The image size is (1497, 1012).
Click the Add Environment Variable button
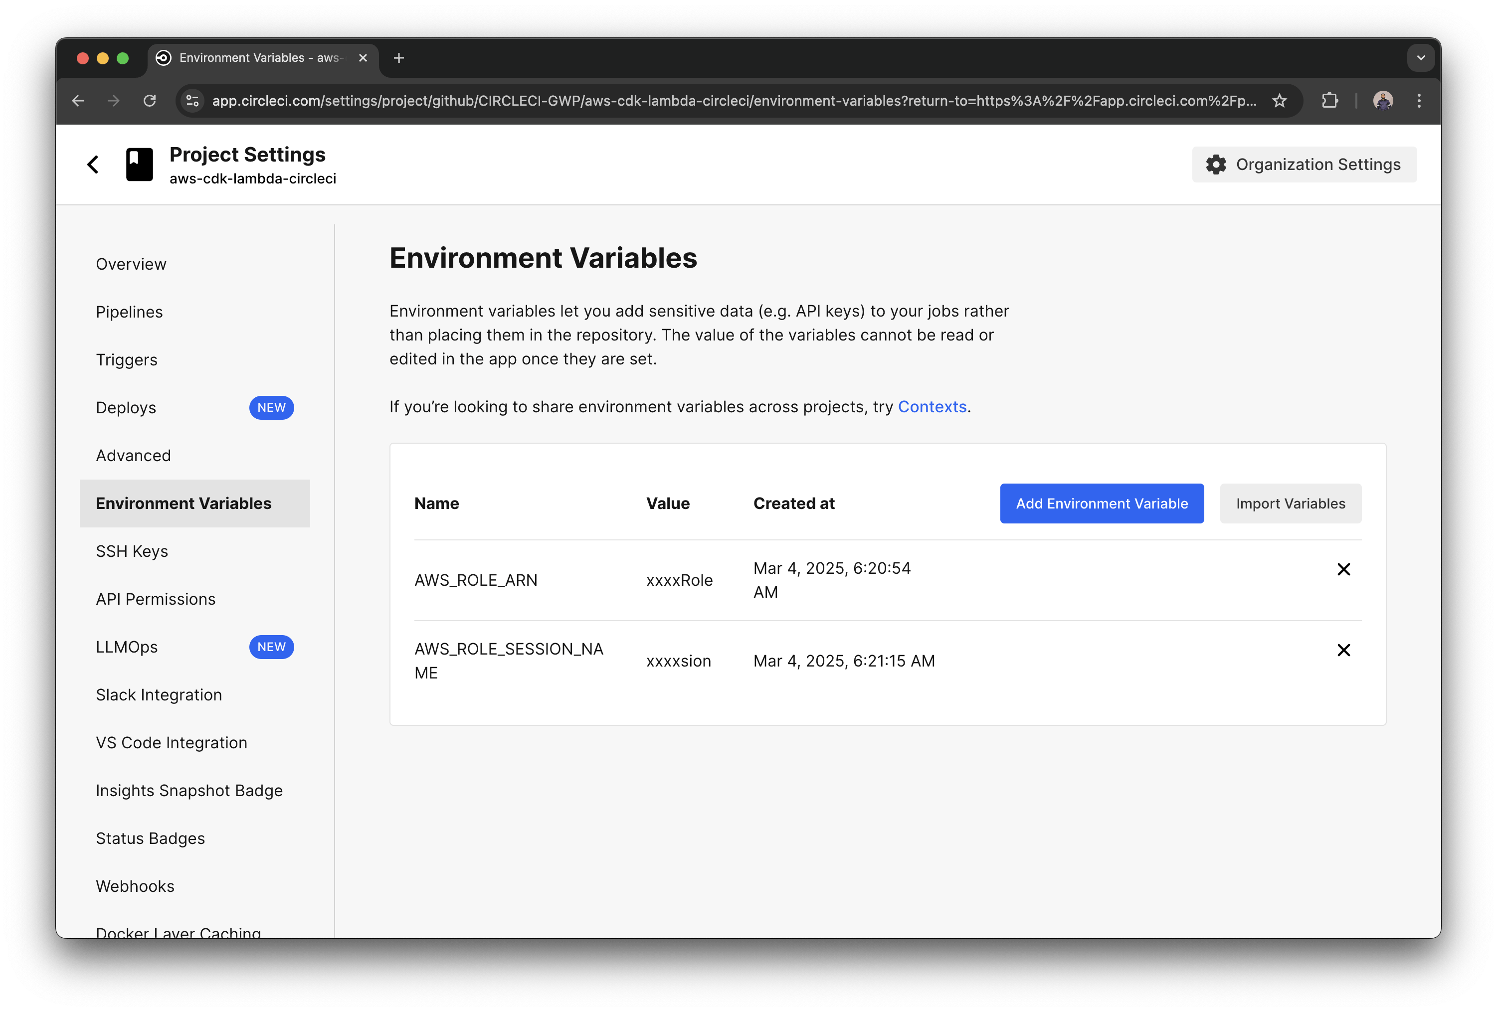pyautogui.click(x=1102, y=504)
